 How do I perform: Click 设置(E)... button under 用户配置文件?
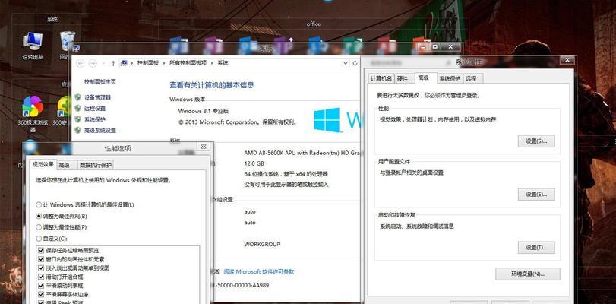pos(536,195)
